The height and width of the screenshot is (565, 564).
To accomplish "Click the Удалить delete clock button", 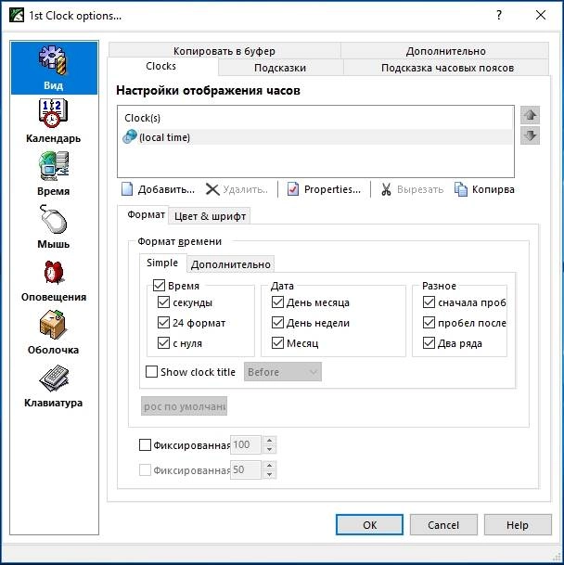I will pyautogui.click(x=237, y=189).
